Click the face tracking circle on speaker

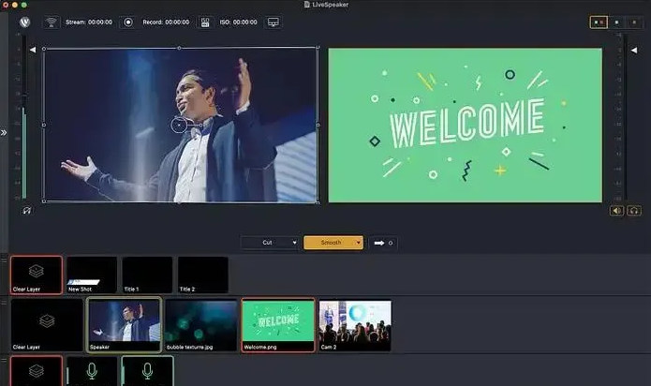click(179, 125)
